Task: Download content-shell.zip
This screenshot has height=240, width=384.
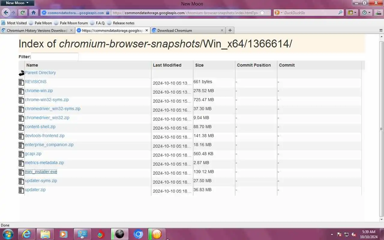Action: tap(40, 127)
